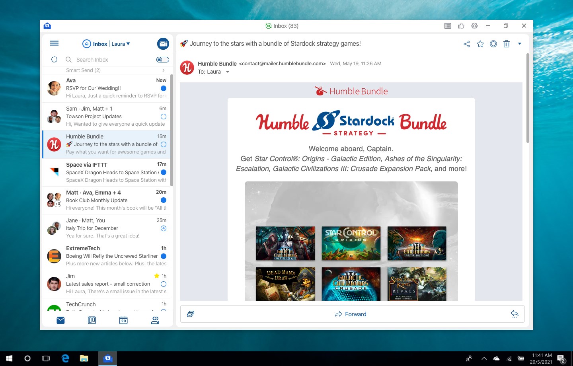The width and height of the screenshot is (573, 366).
Task: Toggle read status of Ava's RSVP email
Action: click(x=164, y=88)
